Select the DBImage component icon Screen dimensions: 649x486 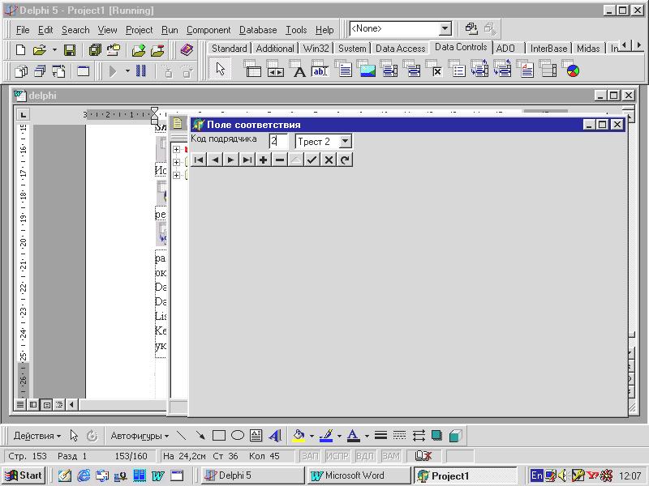pos(366,69)
